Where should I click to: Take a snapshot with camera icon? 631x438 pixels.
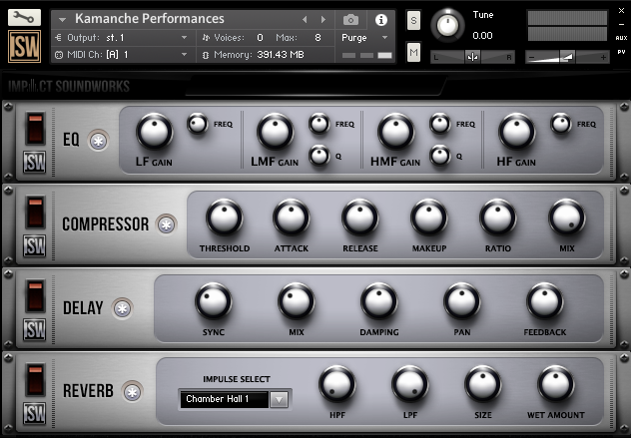pos(350,19)
